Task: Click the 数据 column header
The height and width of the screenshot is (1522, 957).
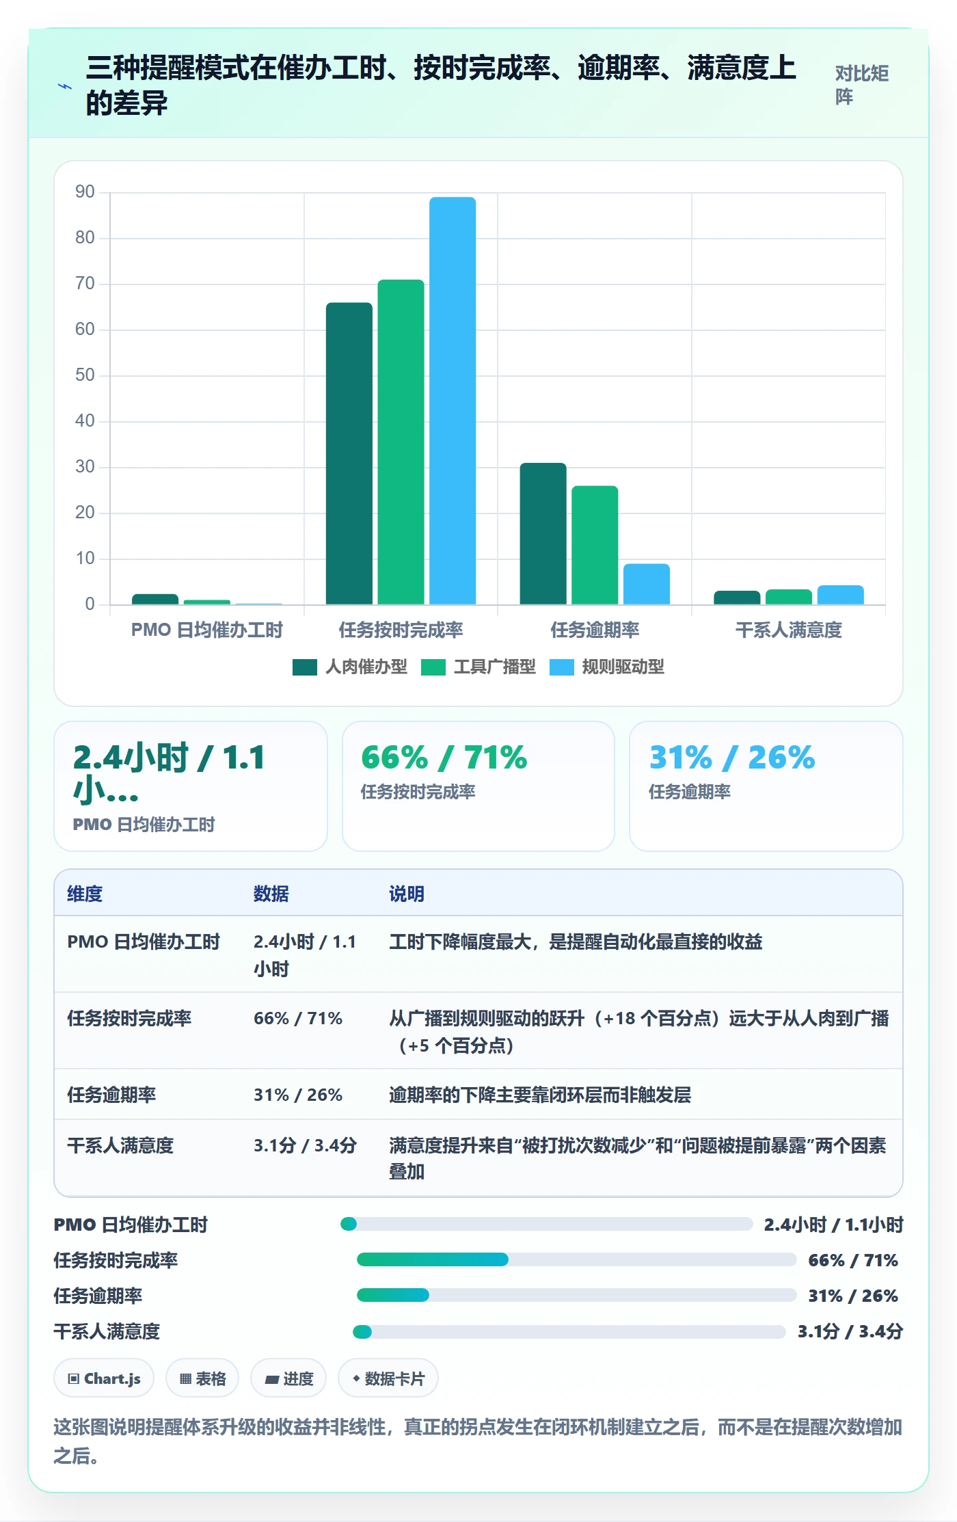Action: pyautogui.click(x=271, y=894)
